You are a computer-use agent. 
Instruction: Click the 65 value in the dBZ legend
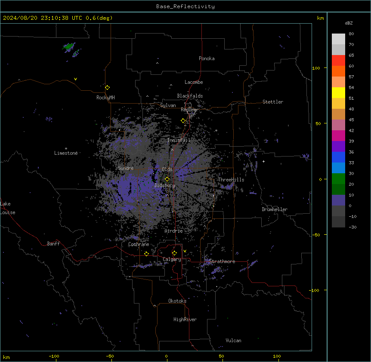pyautogui.click(x=351, y=55)
